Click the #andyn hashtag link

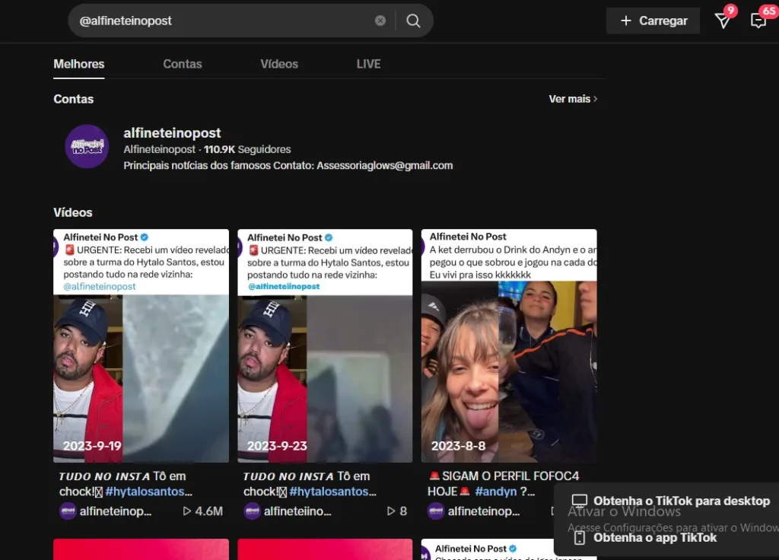point(496,492)
